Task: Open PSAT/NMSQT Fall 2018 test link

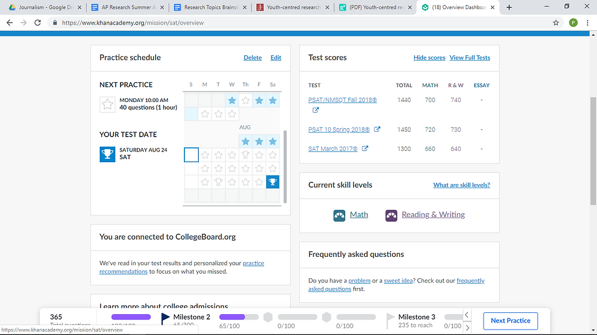Action: point(342,100)
